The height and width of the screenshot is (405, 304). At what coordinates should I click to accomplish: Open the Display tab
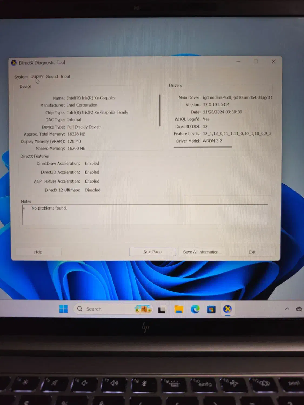37,76
